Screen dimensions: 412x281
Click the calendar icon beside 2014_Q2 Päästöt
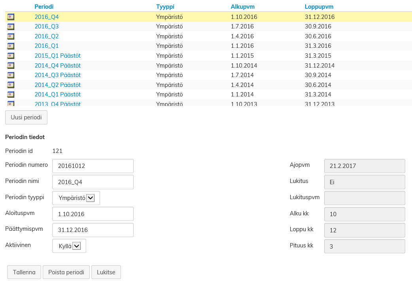tap(11, 85)
